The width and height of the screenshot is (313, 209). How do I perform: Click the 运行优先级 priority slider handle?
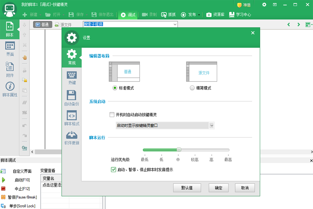[x=179, y=149]
